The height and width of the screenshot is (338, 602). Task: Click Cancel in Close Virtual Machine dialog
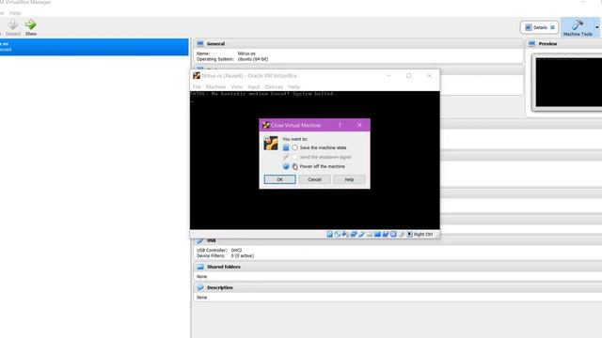coord(314,179)
